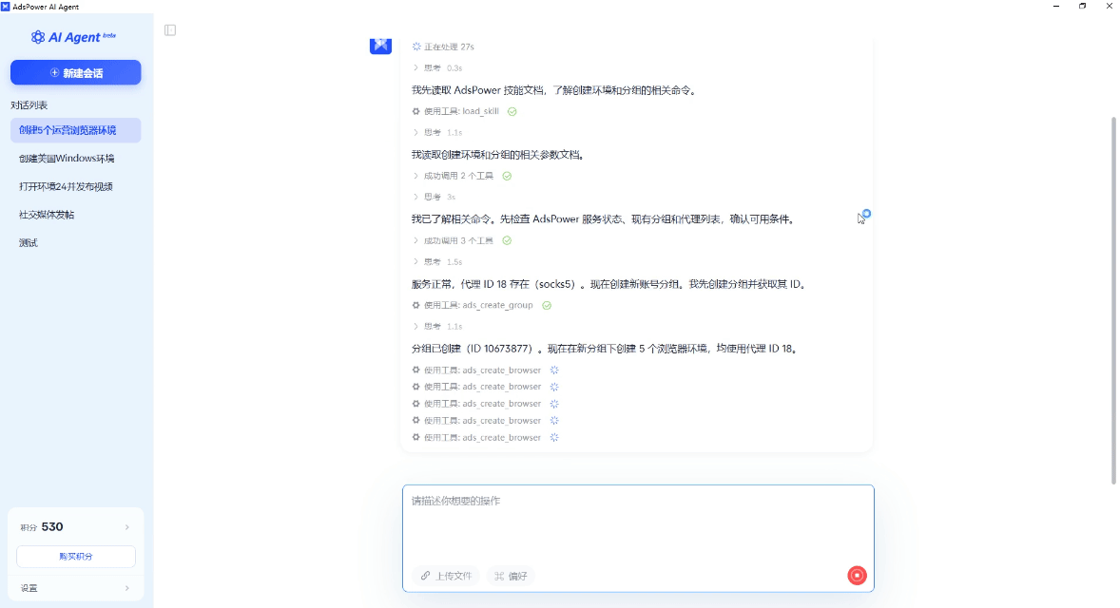
Task: Click the green check next to ads_create_group
Action: pyautogui.click(x=547, y=306)
